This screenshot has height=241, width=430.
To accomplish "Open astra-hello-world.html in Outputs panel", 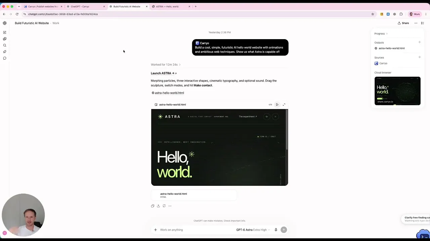I will pyautogui.click(x=390, y=48).
